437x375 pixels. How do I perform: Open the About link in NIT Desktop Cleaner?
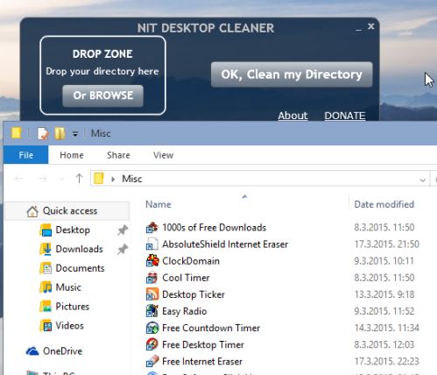tap(293, 116)
